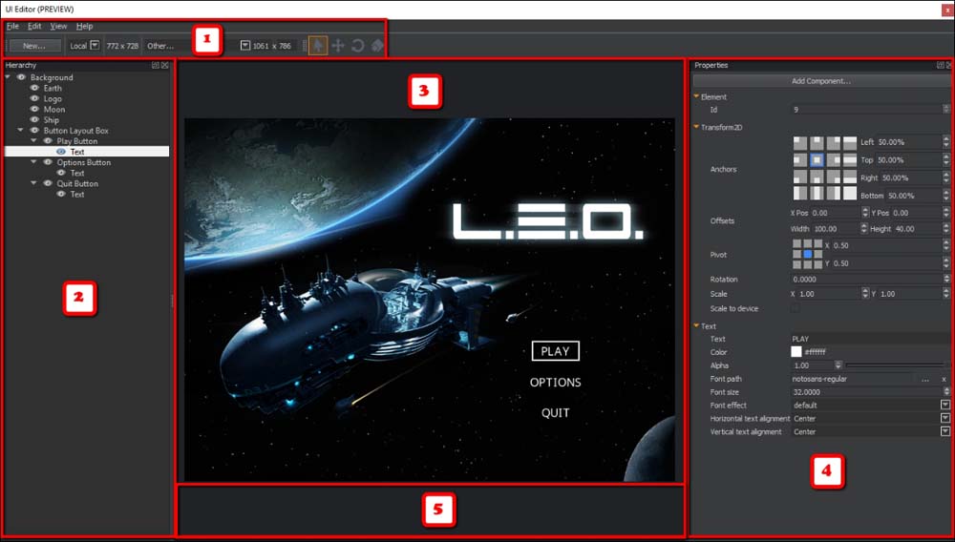Collapse the Button Layout Box node
This screenshot has width=955, height=542.
(x=21, y=130)
